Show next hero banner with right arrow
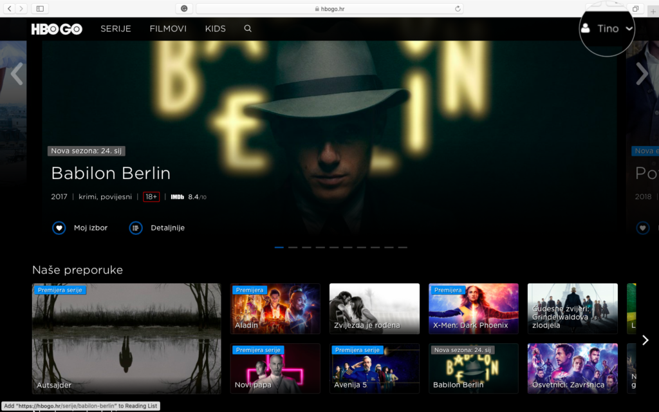 coord(642,74)
